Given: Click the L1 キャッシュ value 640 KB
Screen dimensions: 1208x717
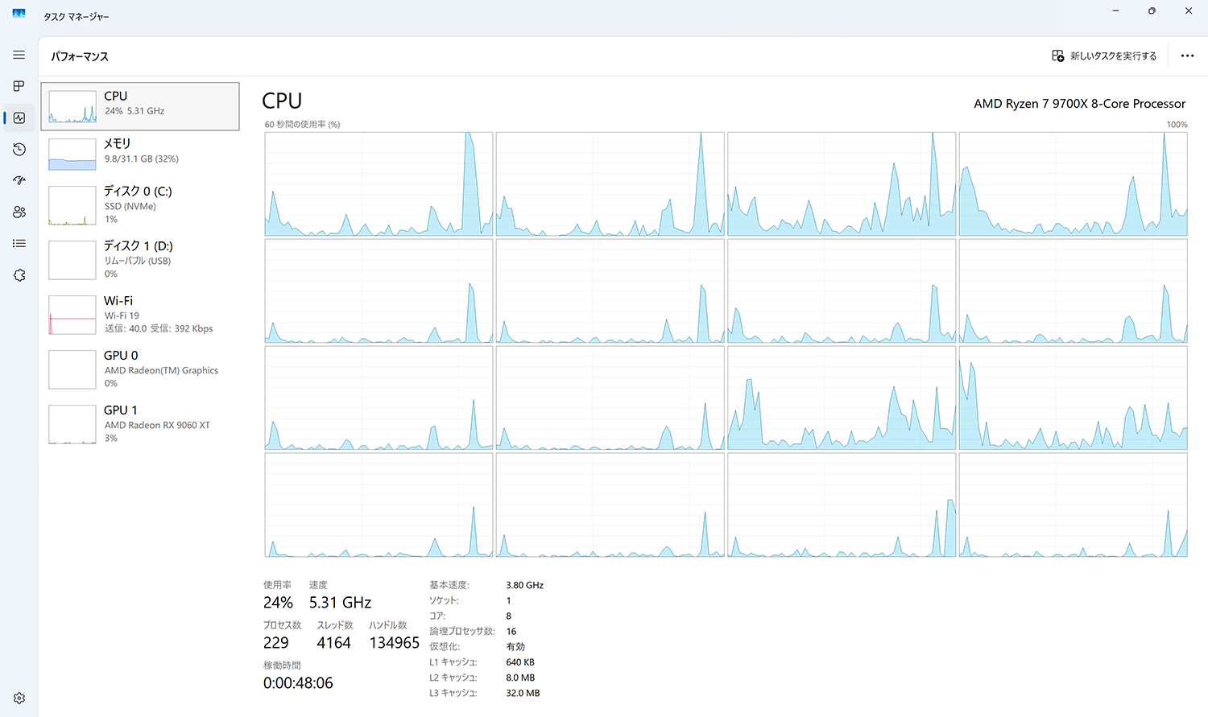Looking at the screenshot, I should click(x=520, y=662).
